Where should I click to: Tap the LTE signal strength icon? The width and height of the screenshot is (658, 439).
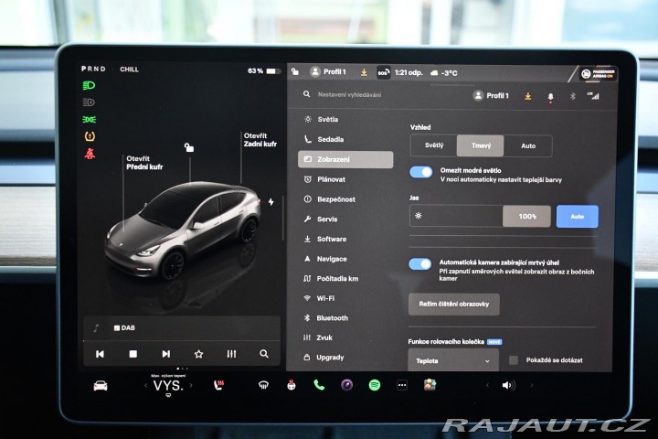(x=593, y=96)
